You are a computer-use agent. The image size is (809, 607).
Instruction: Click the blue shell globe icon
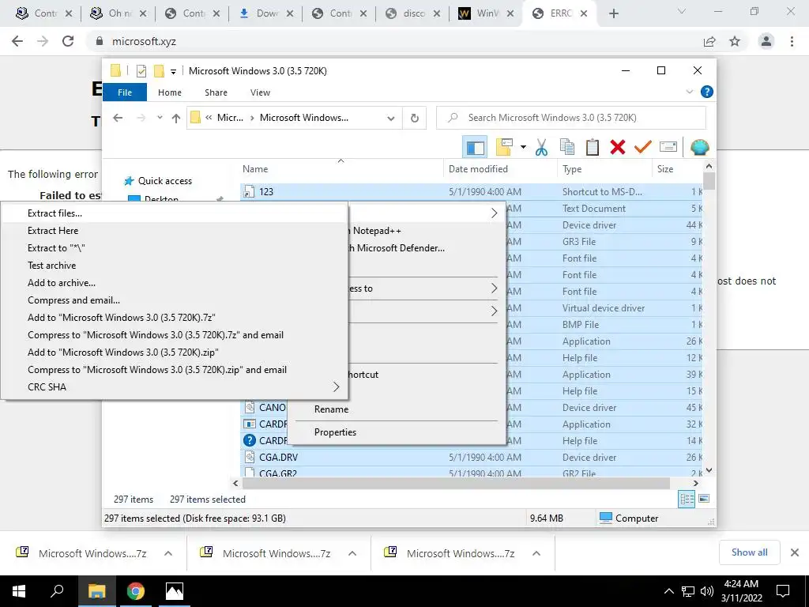(700, 148)
